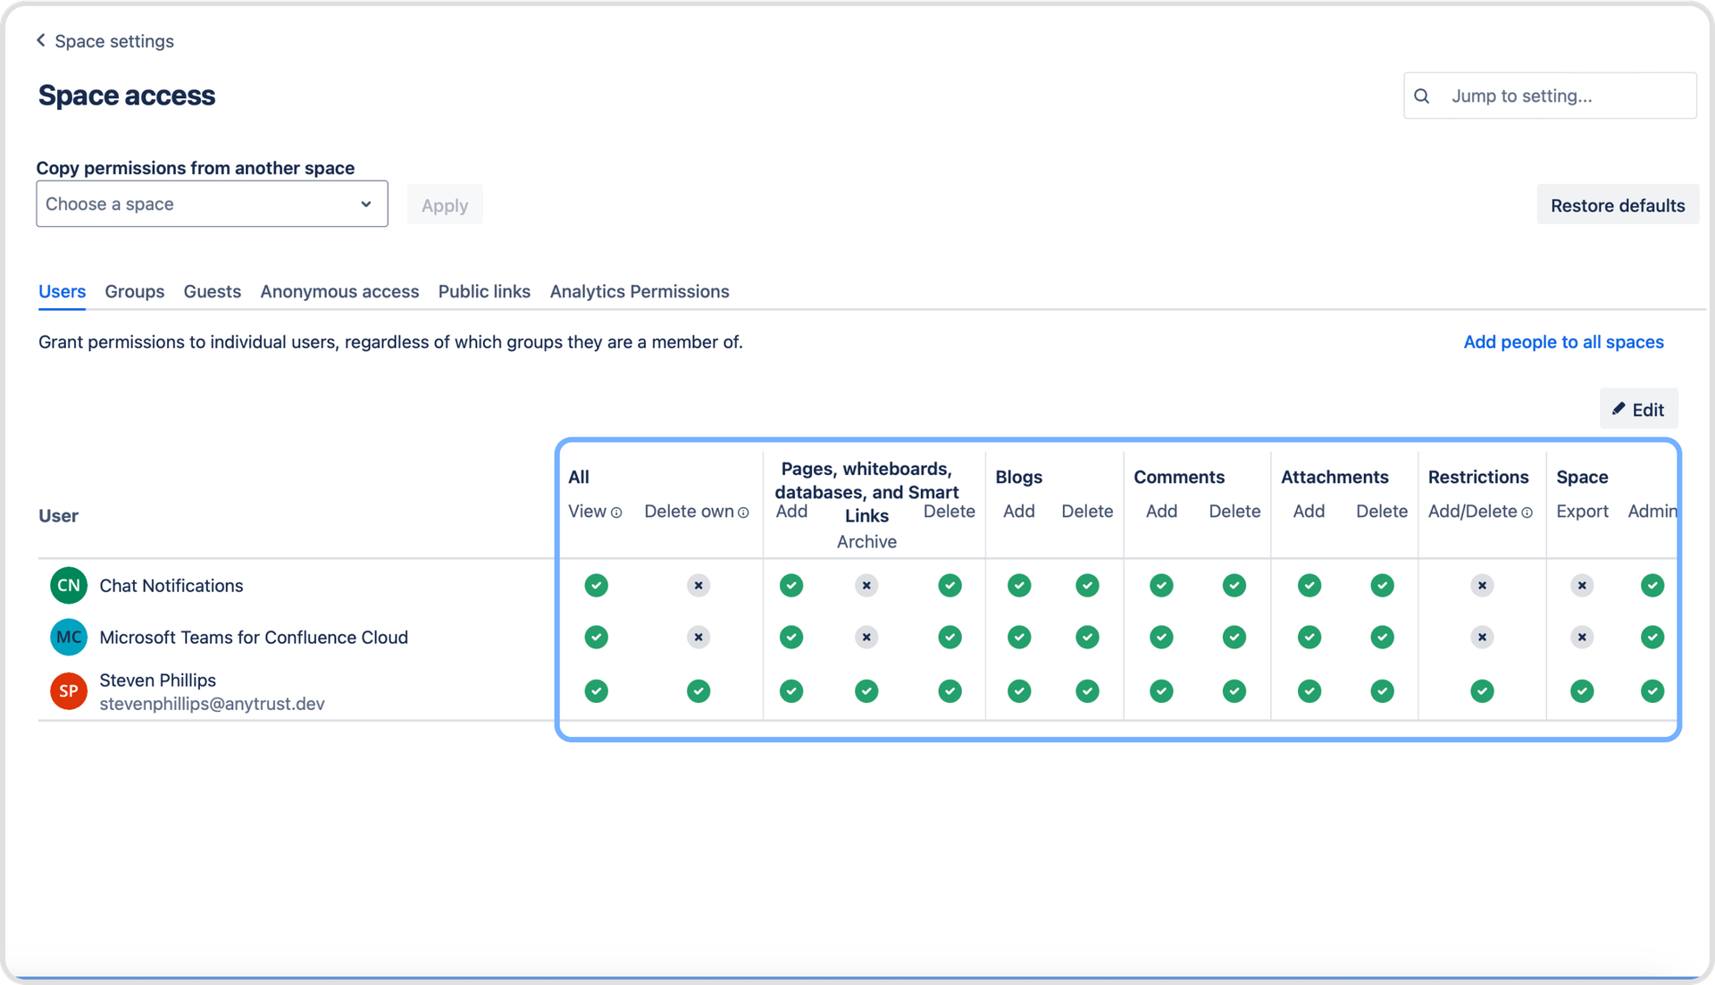The image size is (1715, 985).
Task: Click the SP avatar for Steven Phillips
Action: pyautogui.click(x=69, y=691)
